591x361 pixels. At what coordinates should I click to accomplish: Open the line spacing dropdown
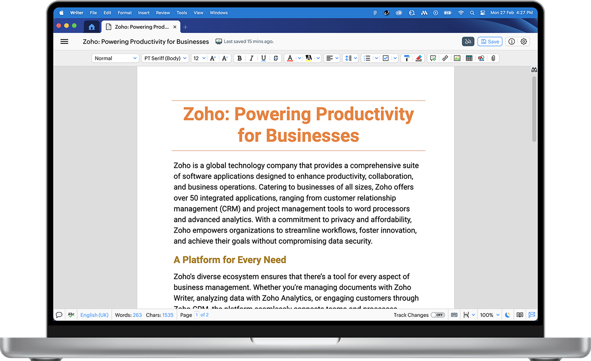[x=351, y=58]
